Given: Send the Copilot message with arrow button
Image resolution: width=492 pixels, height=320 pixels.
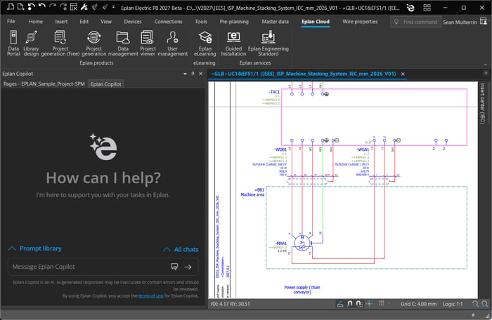Looking at the screenshot, I should 188,267.
